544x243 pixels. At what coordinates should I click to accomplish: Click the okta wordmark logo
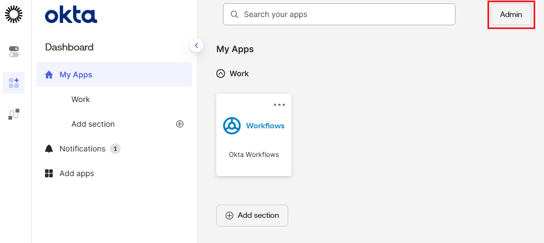tap(71, 15)
